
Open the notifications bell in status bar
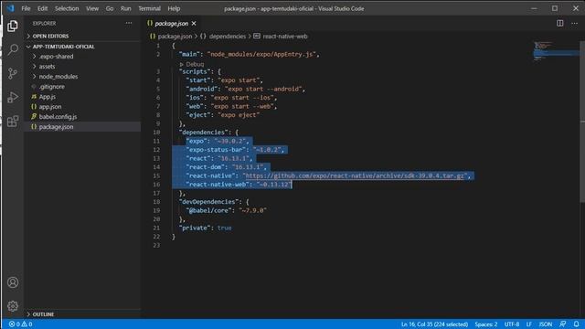577,324
